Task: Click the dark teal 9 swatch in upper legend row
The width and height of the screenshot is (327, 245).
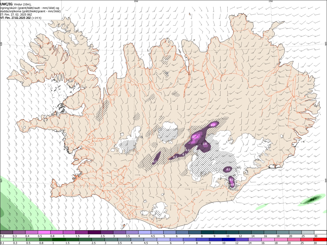Action: tap(220, 232)
